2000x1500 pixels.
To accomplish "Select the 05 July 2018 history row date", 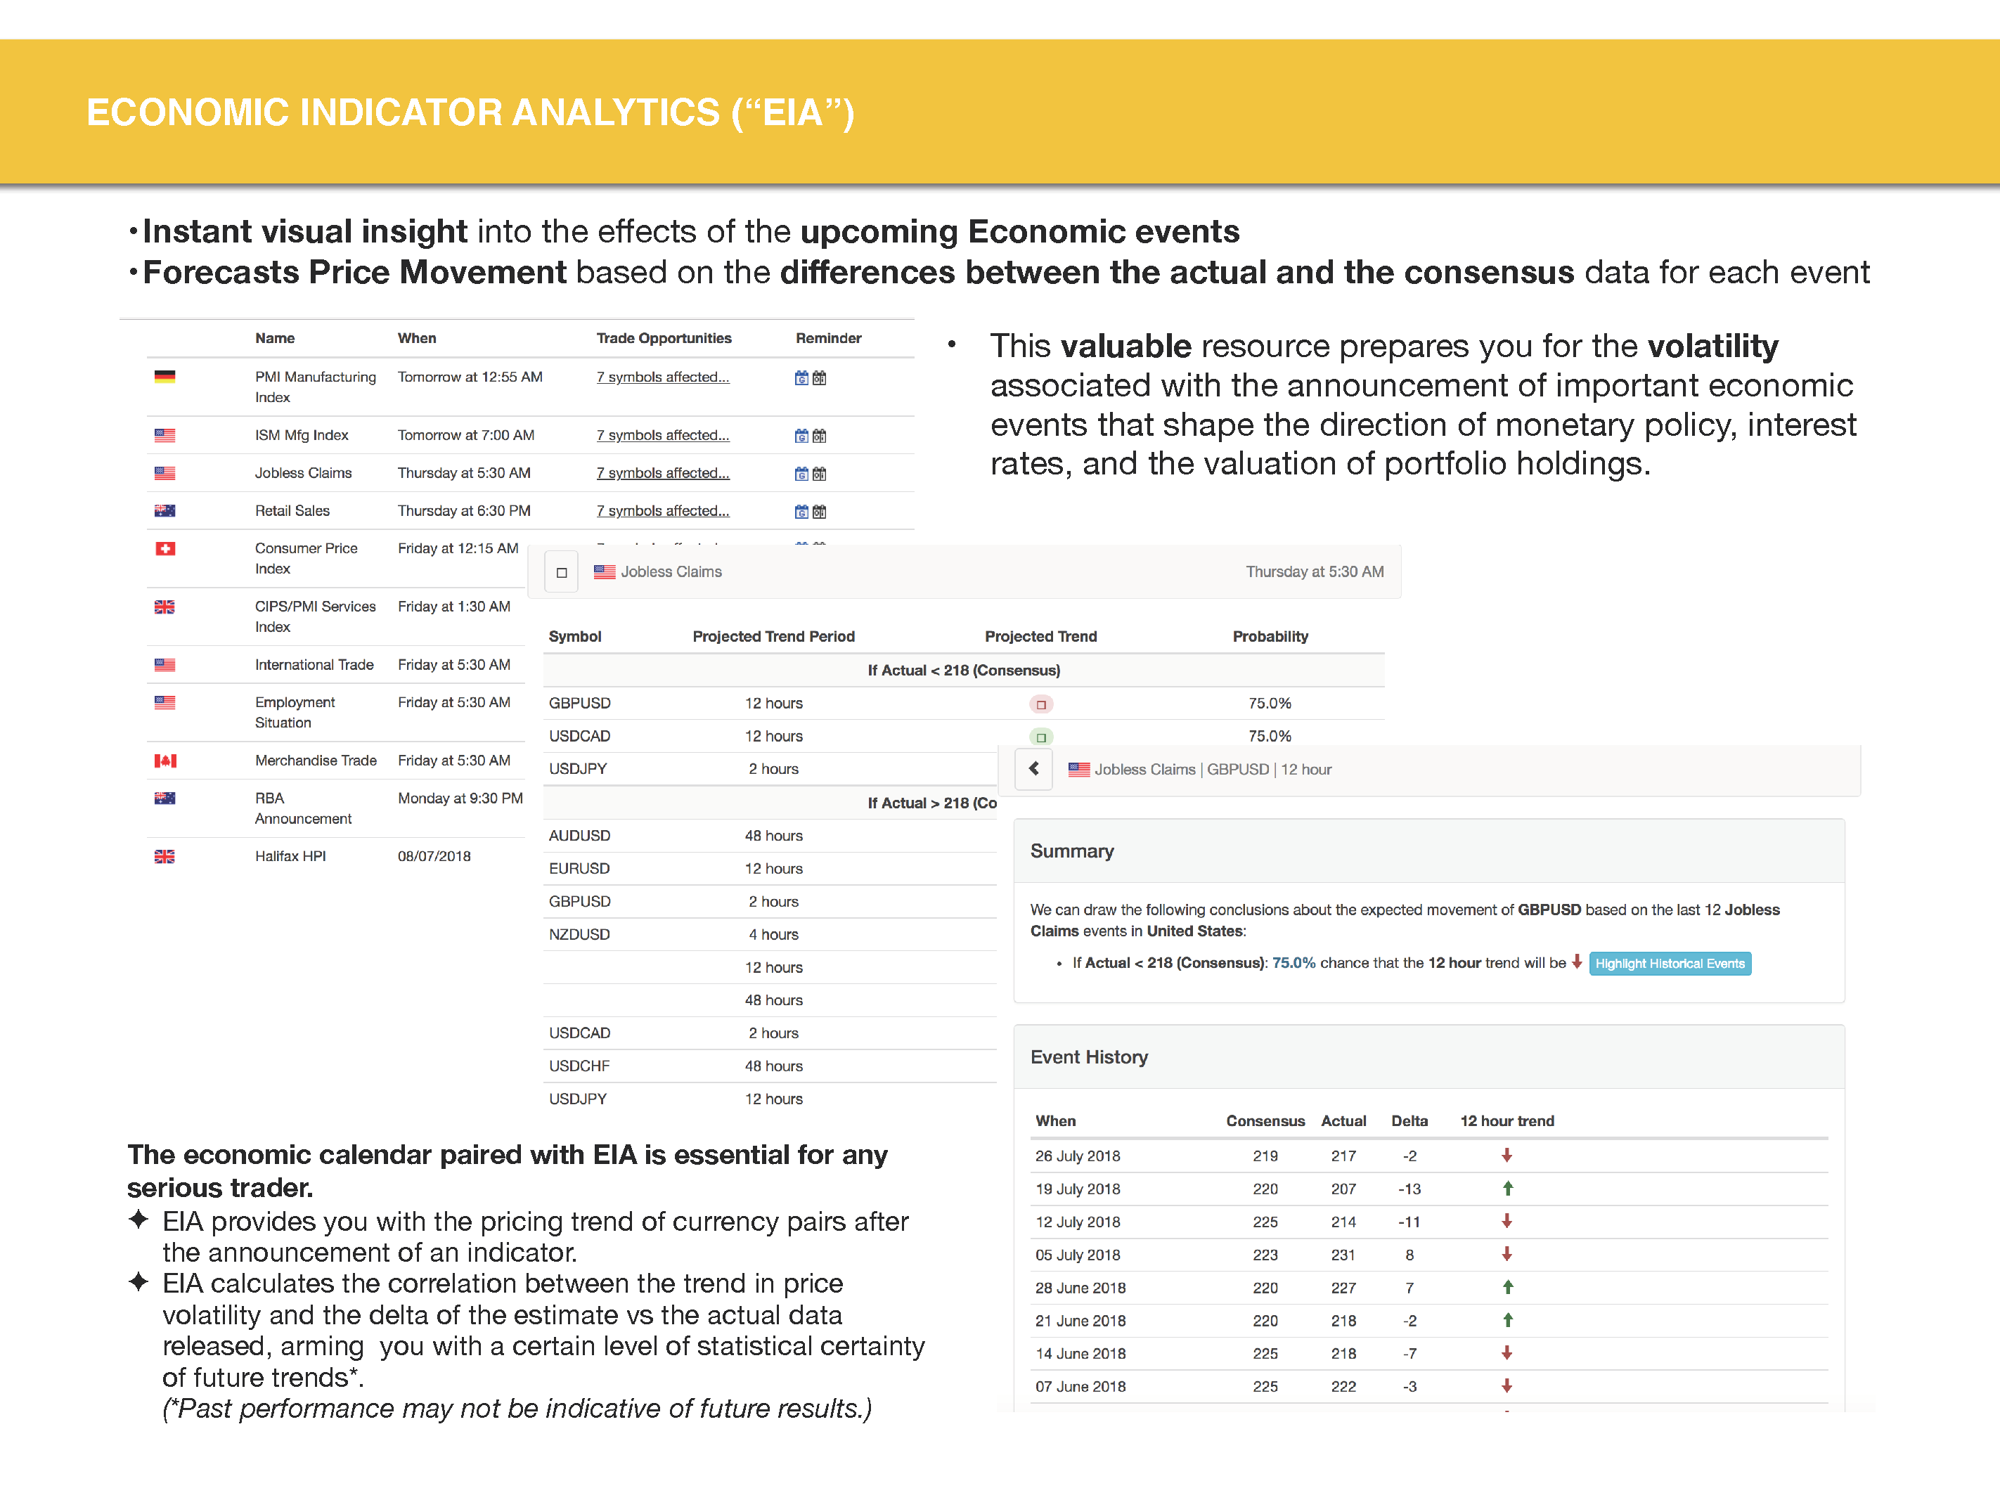I will point(1078,1255).
